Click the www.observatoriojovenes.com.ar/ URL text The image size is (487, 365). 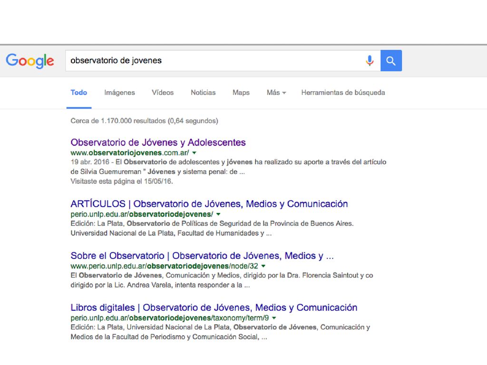[x=130, y=153]
